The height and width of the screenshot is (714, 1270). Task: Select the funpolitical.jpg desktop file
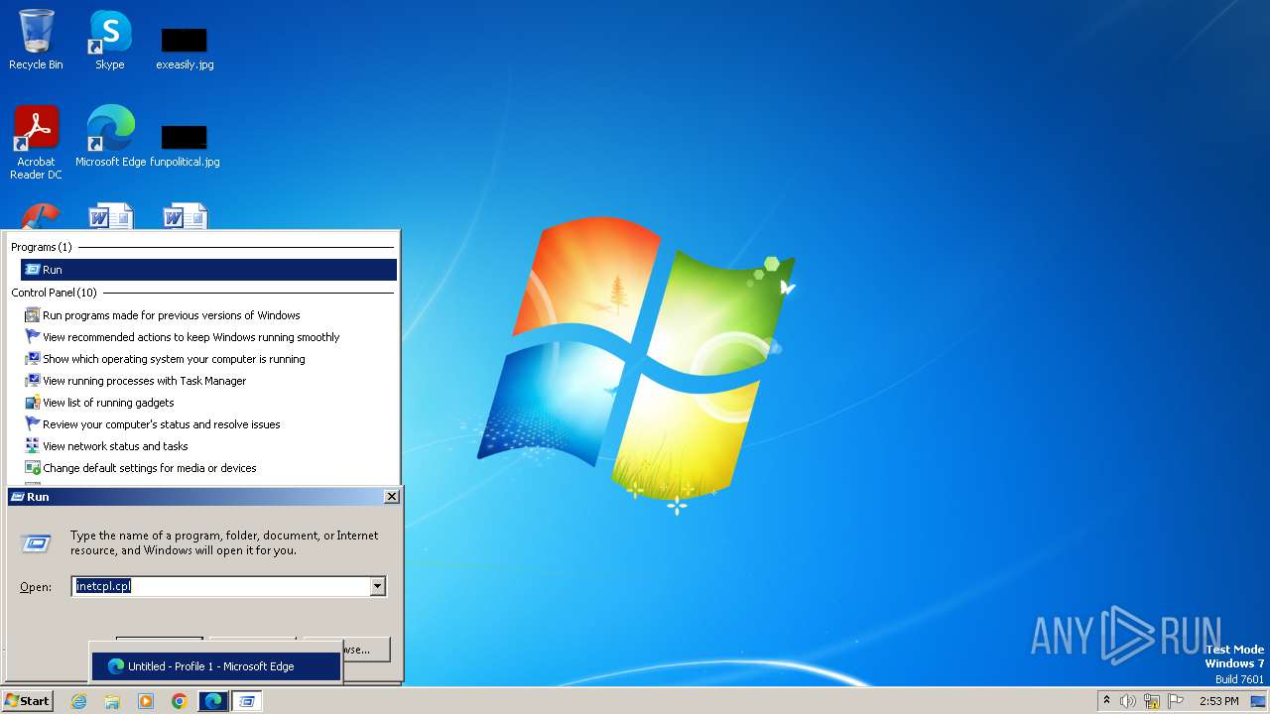[185, 145]
